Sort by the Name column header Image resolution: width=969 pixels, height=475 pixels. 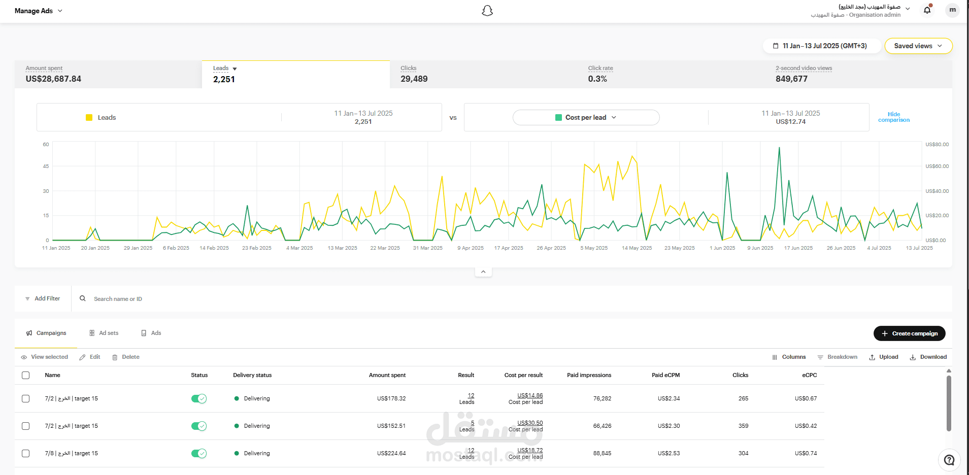[52, 376]
